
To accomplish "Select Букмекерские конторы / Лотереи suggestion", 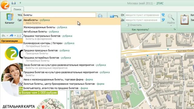I will [72, 45].
